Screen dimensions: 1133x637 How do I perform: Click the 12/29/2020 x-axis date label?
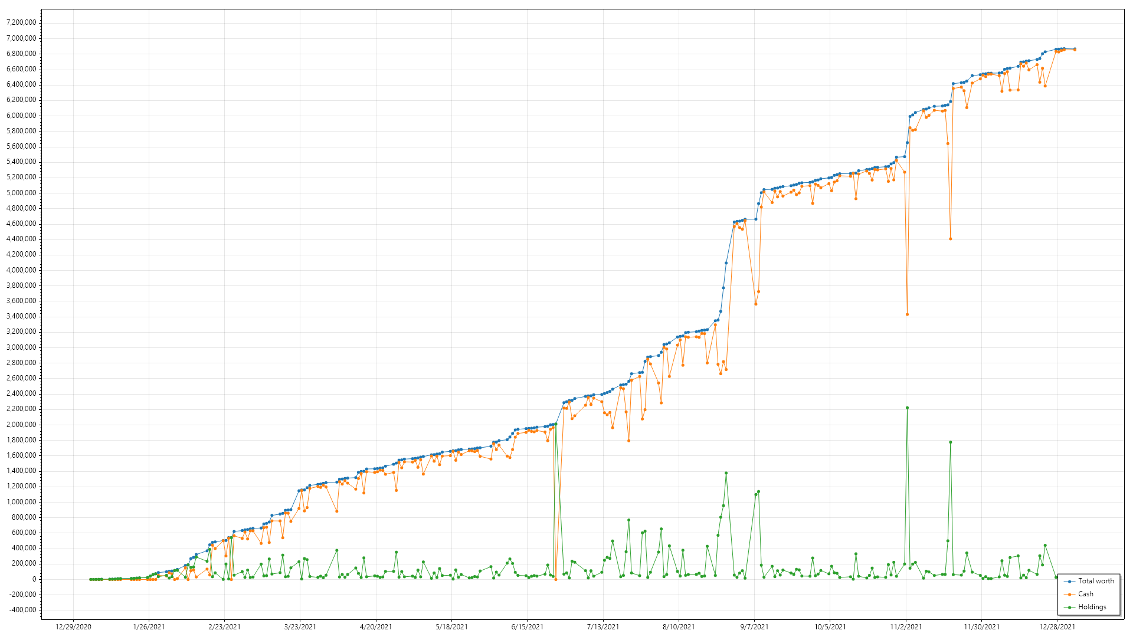tap(73, 626)
